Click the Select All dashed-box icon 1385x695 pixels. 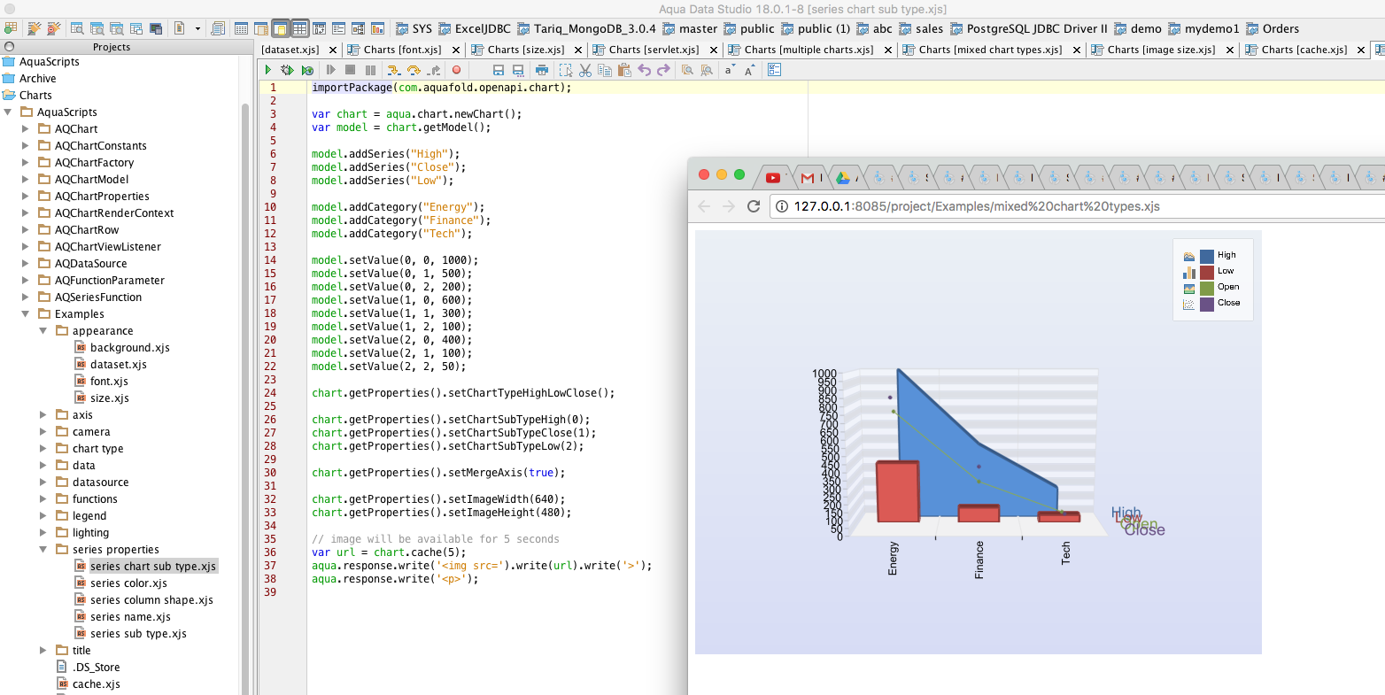pyautogui.click(x=566, y=70)
